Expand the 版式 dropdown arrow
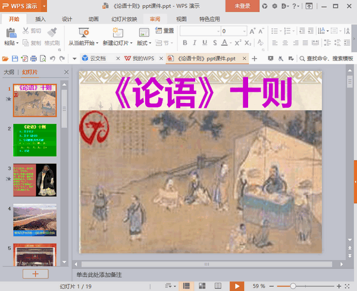This screenshot has height=291, width=357. (x=150, y=43)
